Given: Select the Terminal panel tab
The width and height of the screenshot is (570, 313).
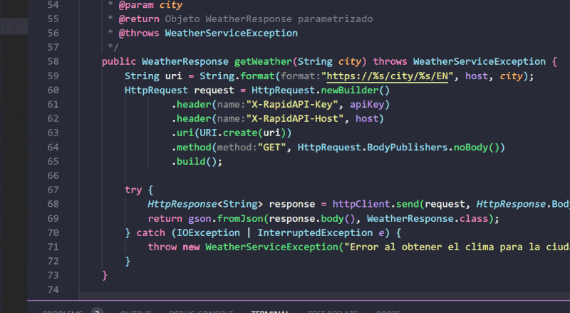Looking at the screenshot, I should (x=270, y=312).
